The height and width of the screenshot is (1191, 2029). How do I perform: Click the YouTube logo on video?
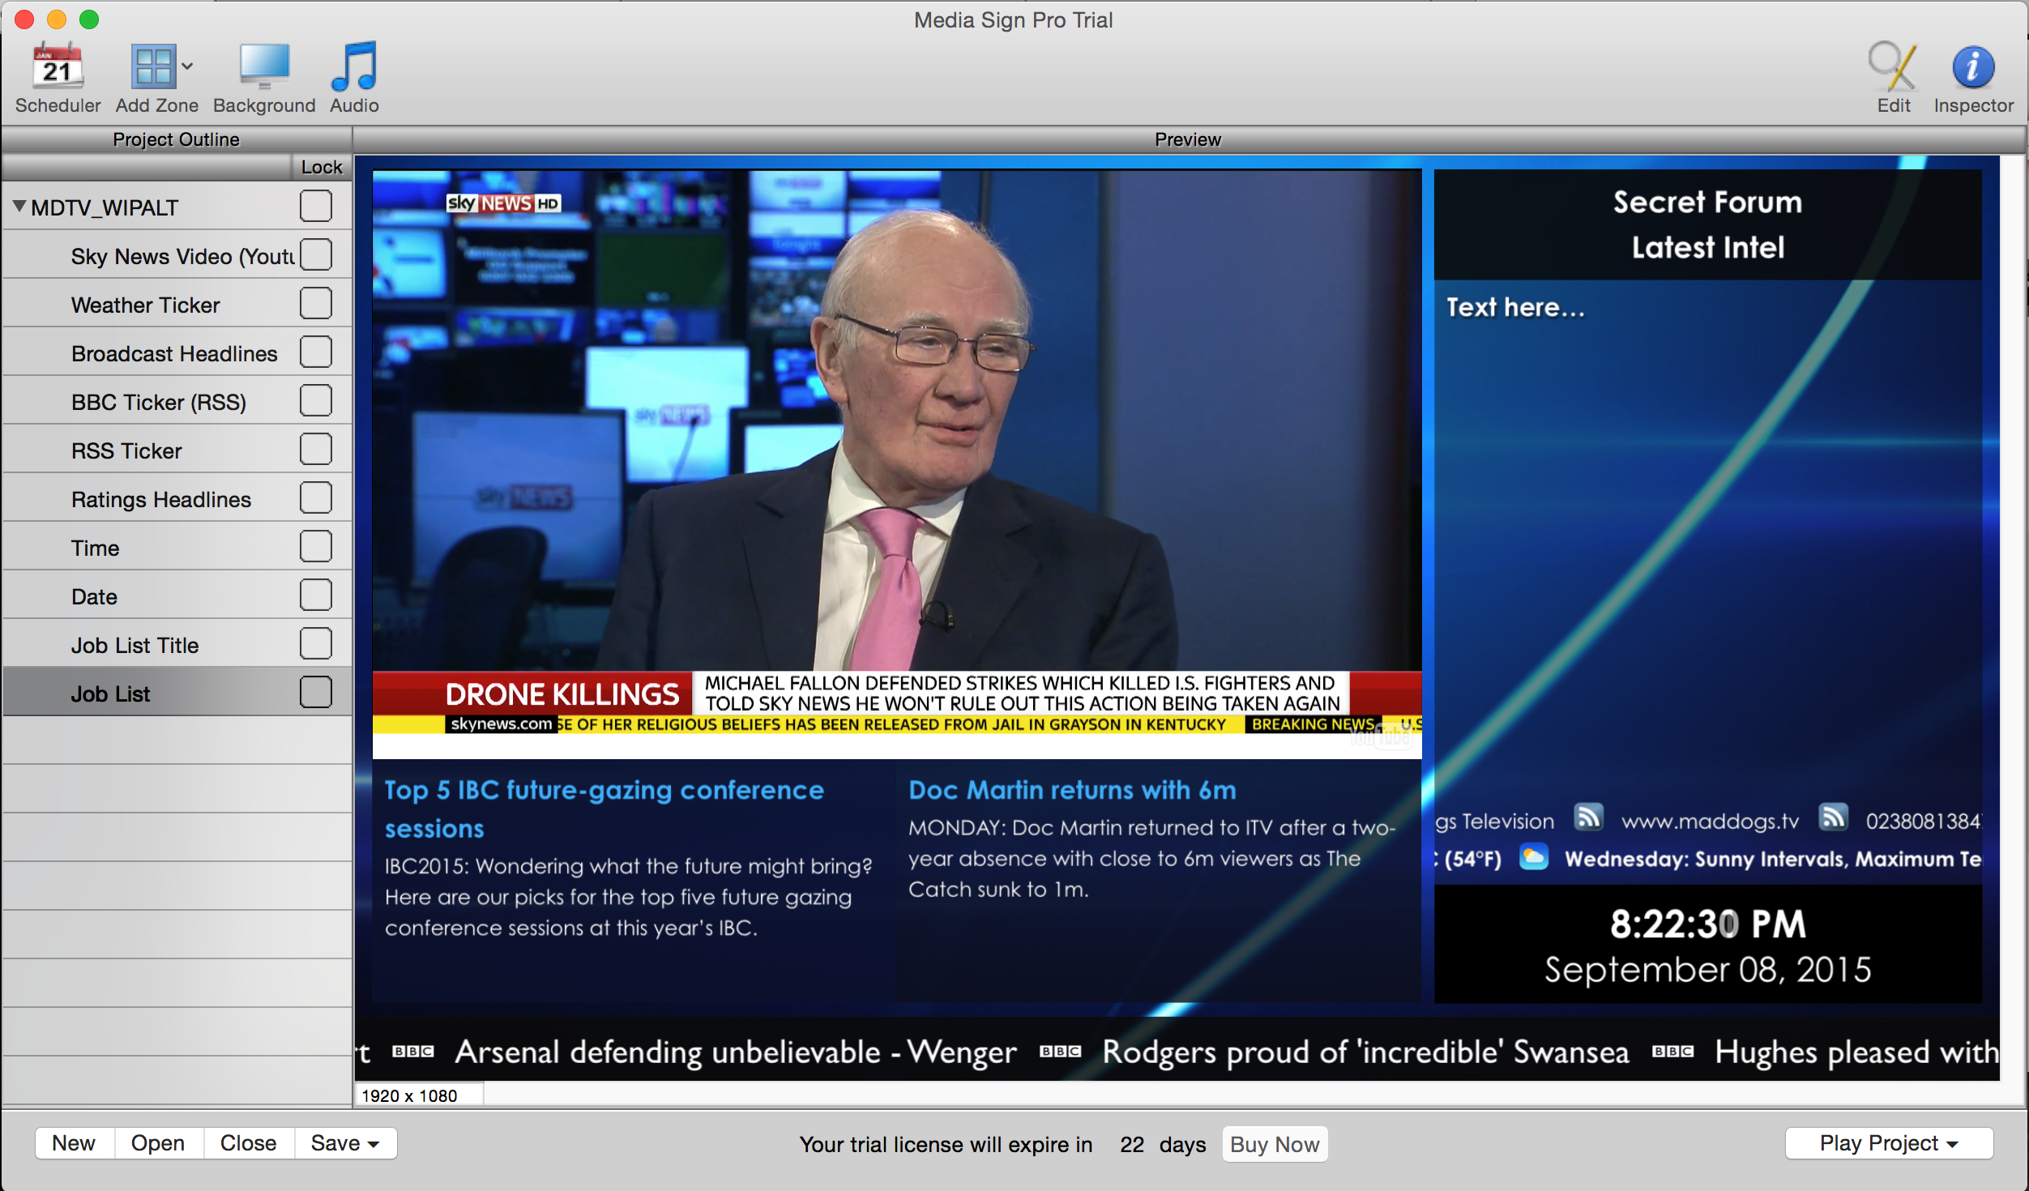click(x=1382, y=736)
